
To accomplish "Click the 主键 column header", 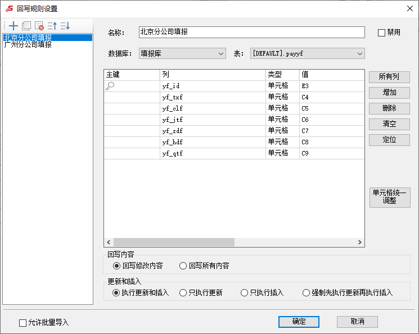I will point(132,75).
